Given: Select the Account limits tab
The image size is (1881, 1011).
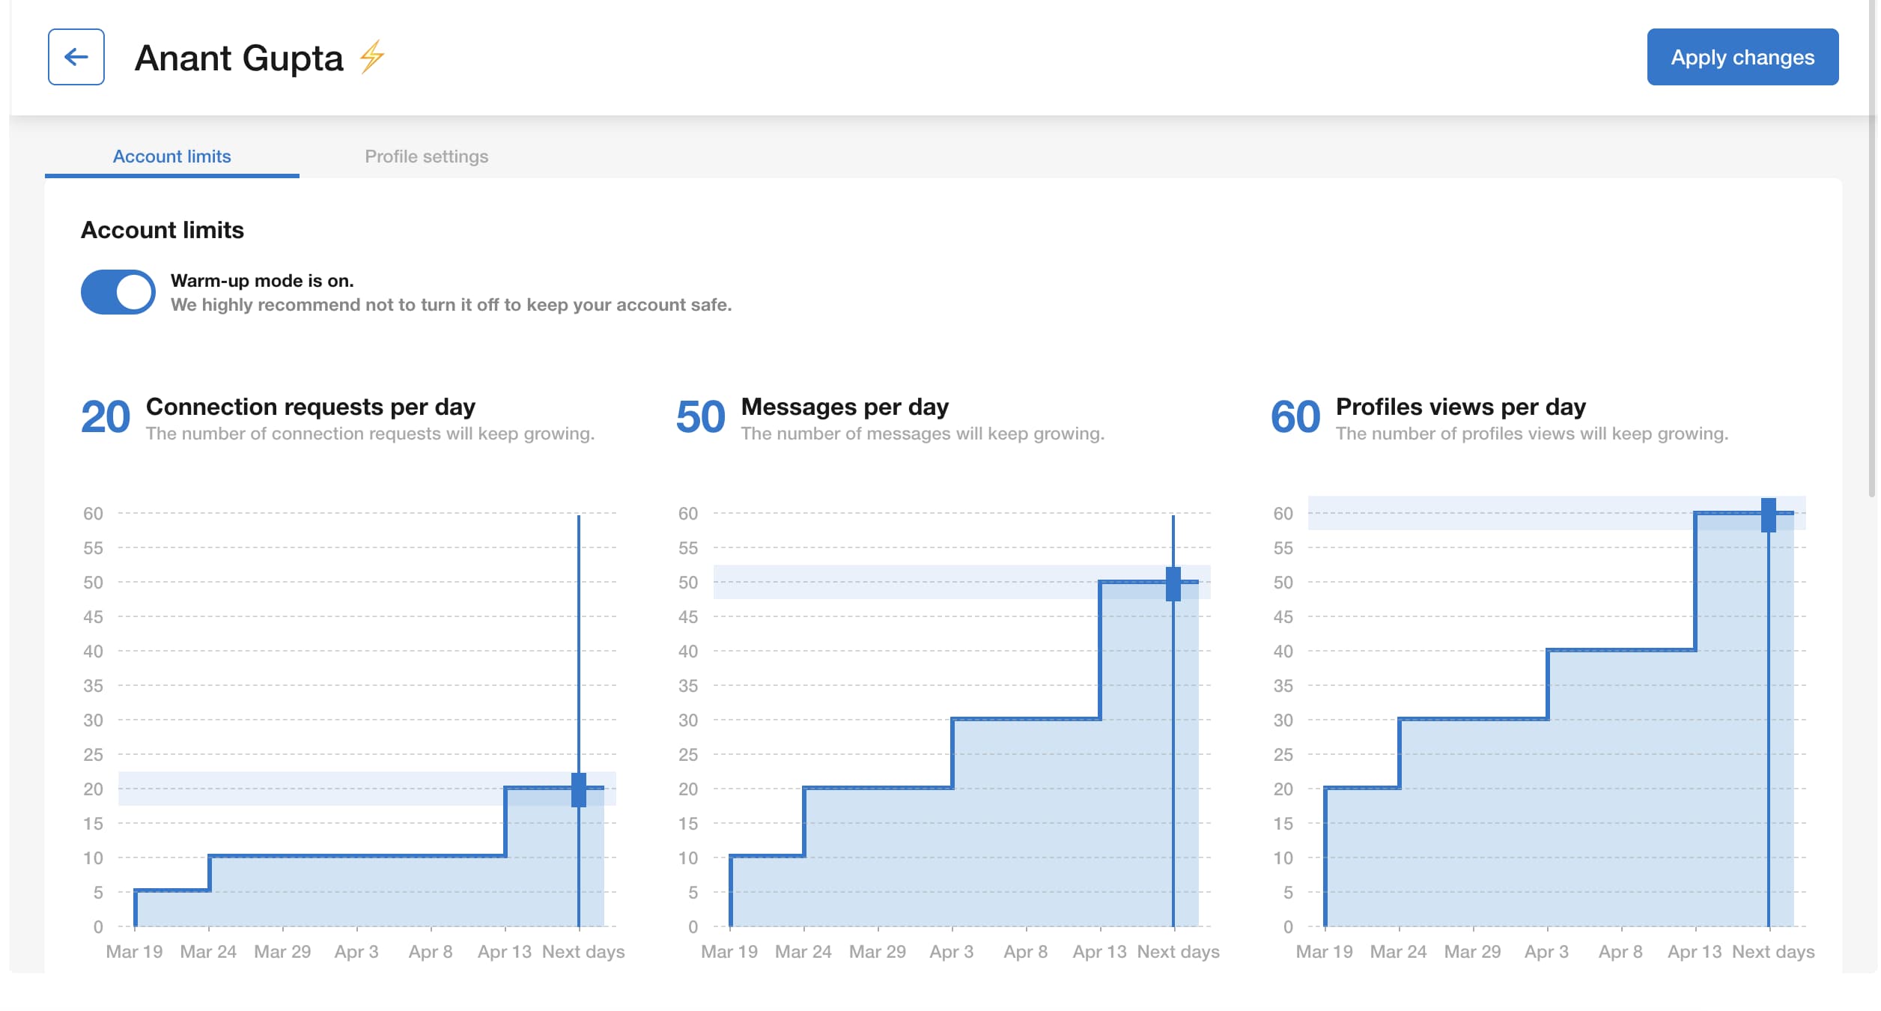Looking at the screenshot, I should pos(171,156).
